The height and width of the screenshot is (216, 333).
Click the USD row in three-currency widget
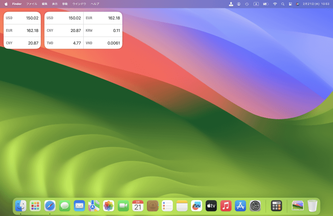[x=22, y=18]
